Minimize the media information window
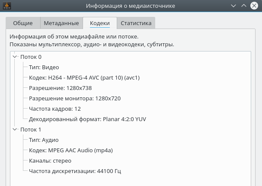The width and height of the screenshot is (262, 186). [x=233, y=6]
